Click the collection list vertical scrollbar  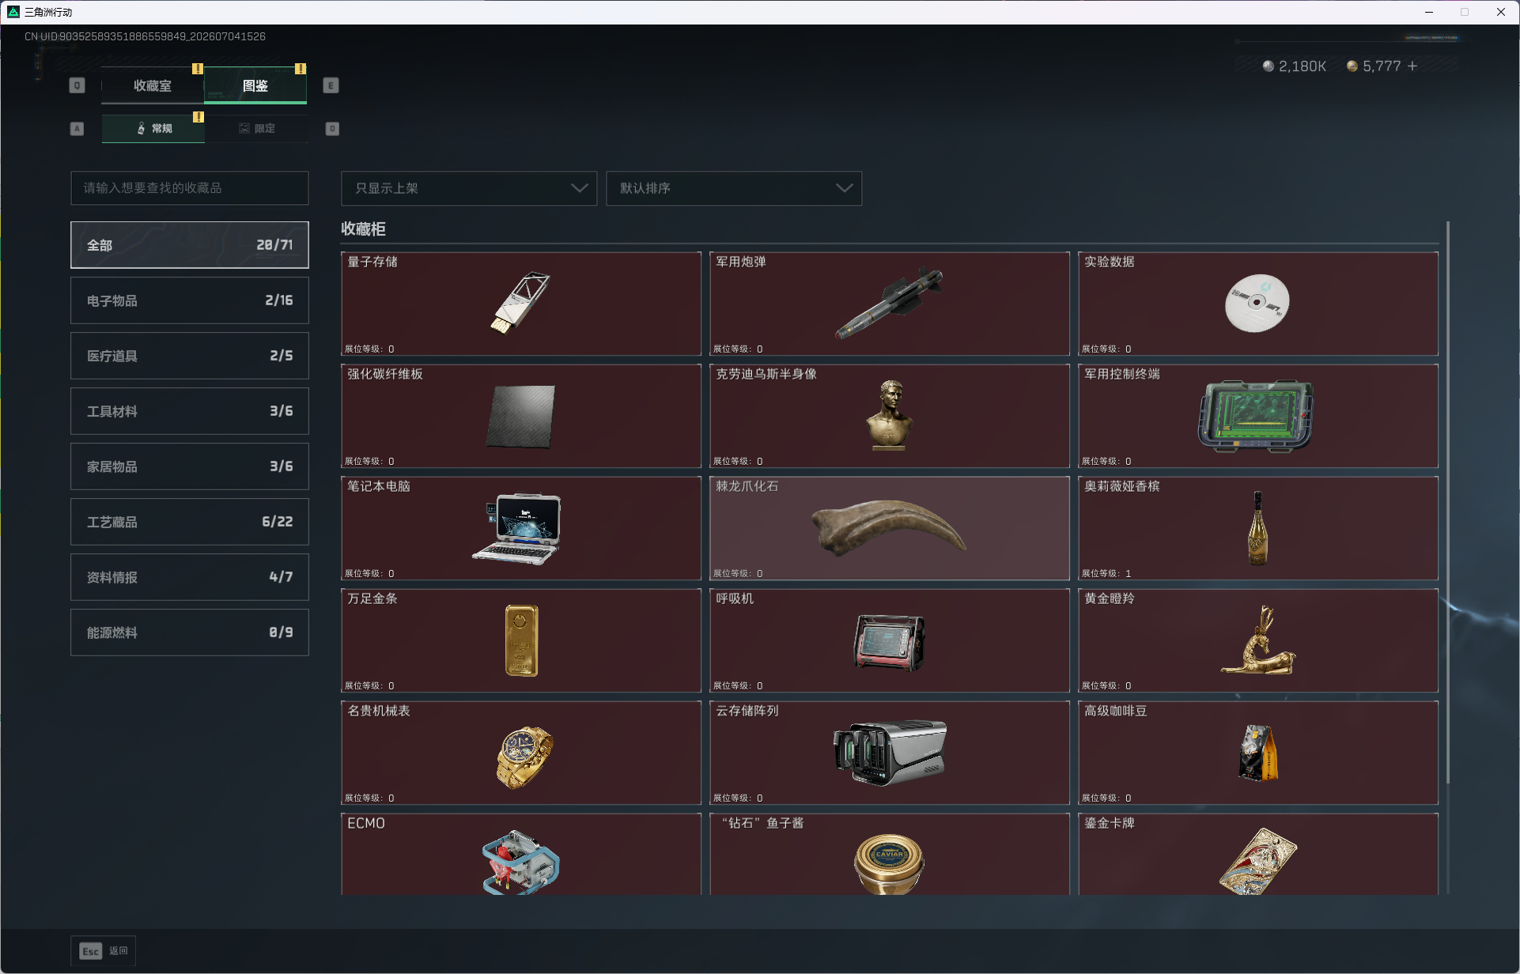(1447, 503)
